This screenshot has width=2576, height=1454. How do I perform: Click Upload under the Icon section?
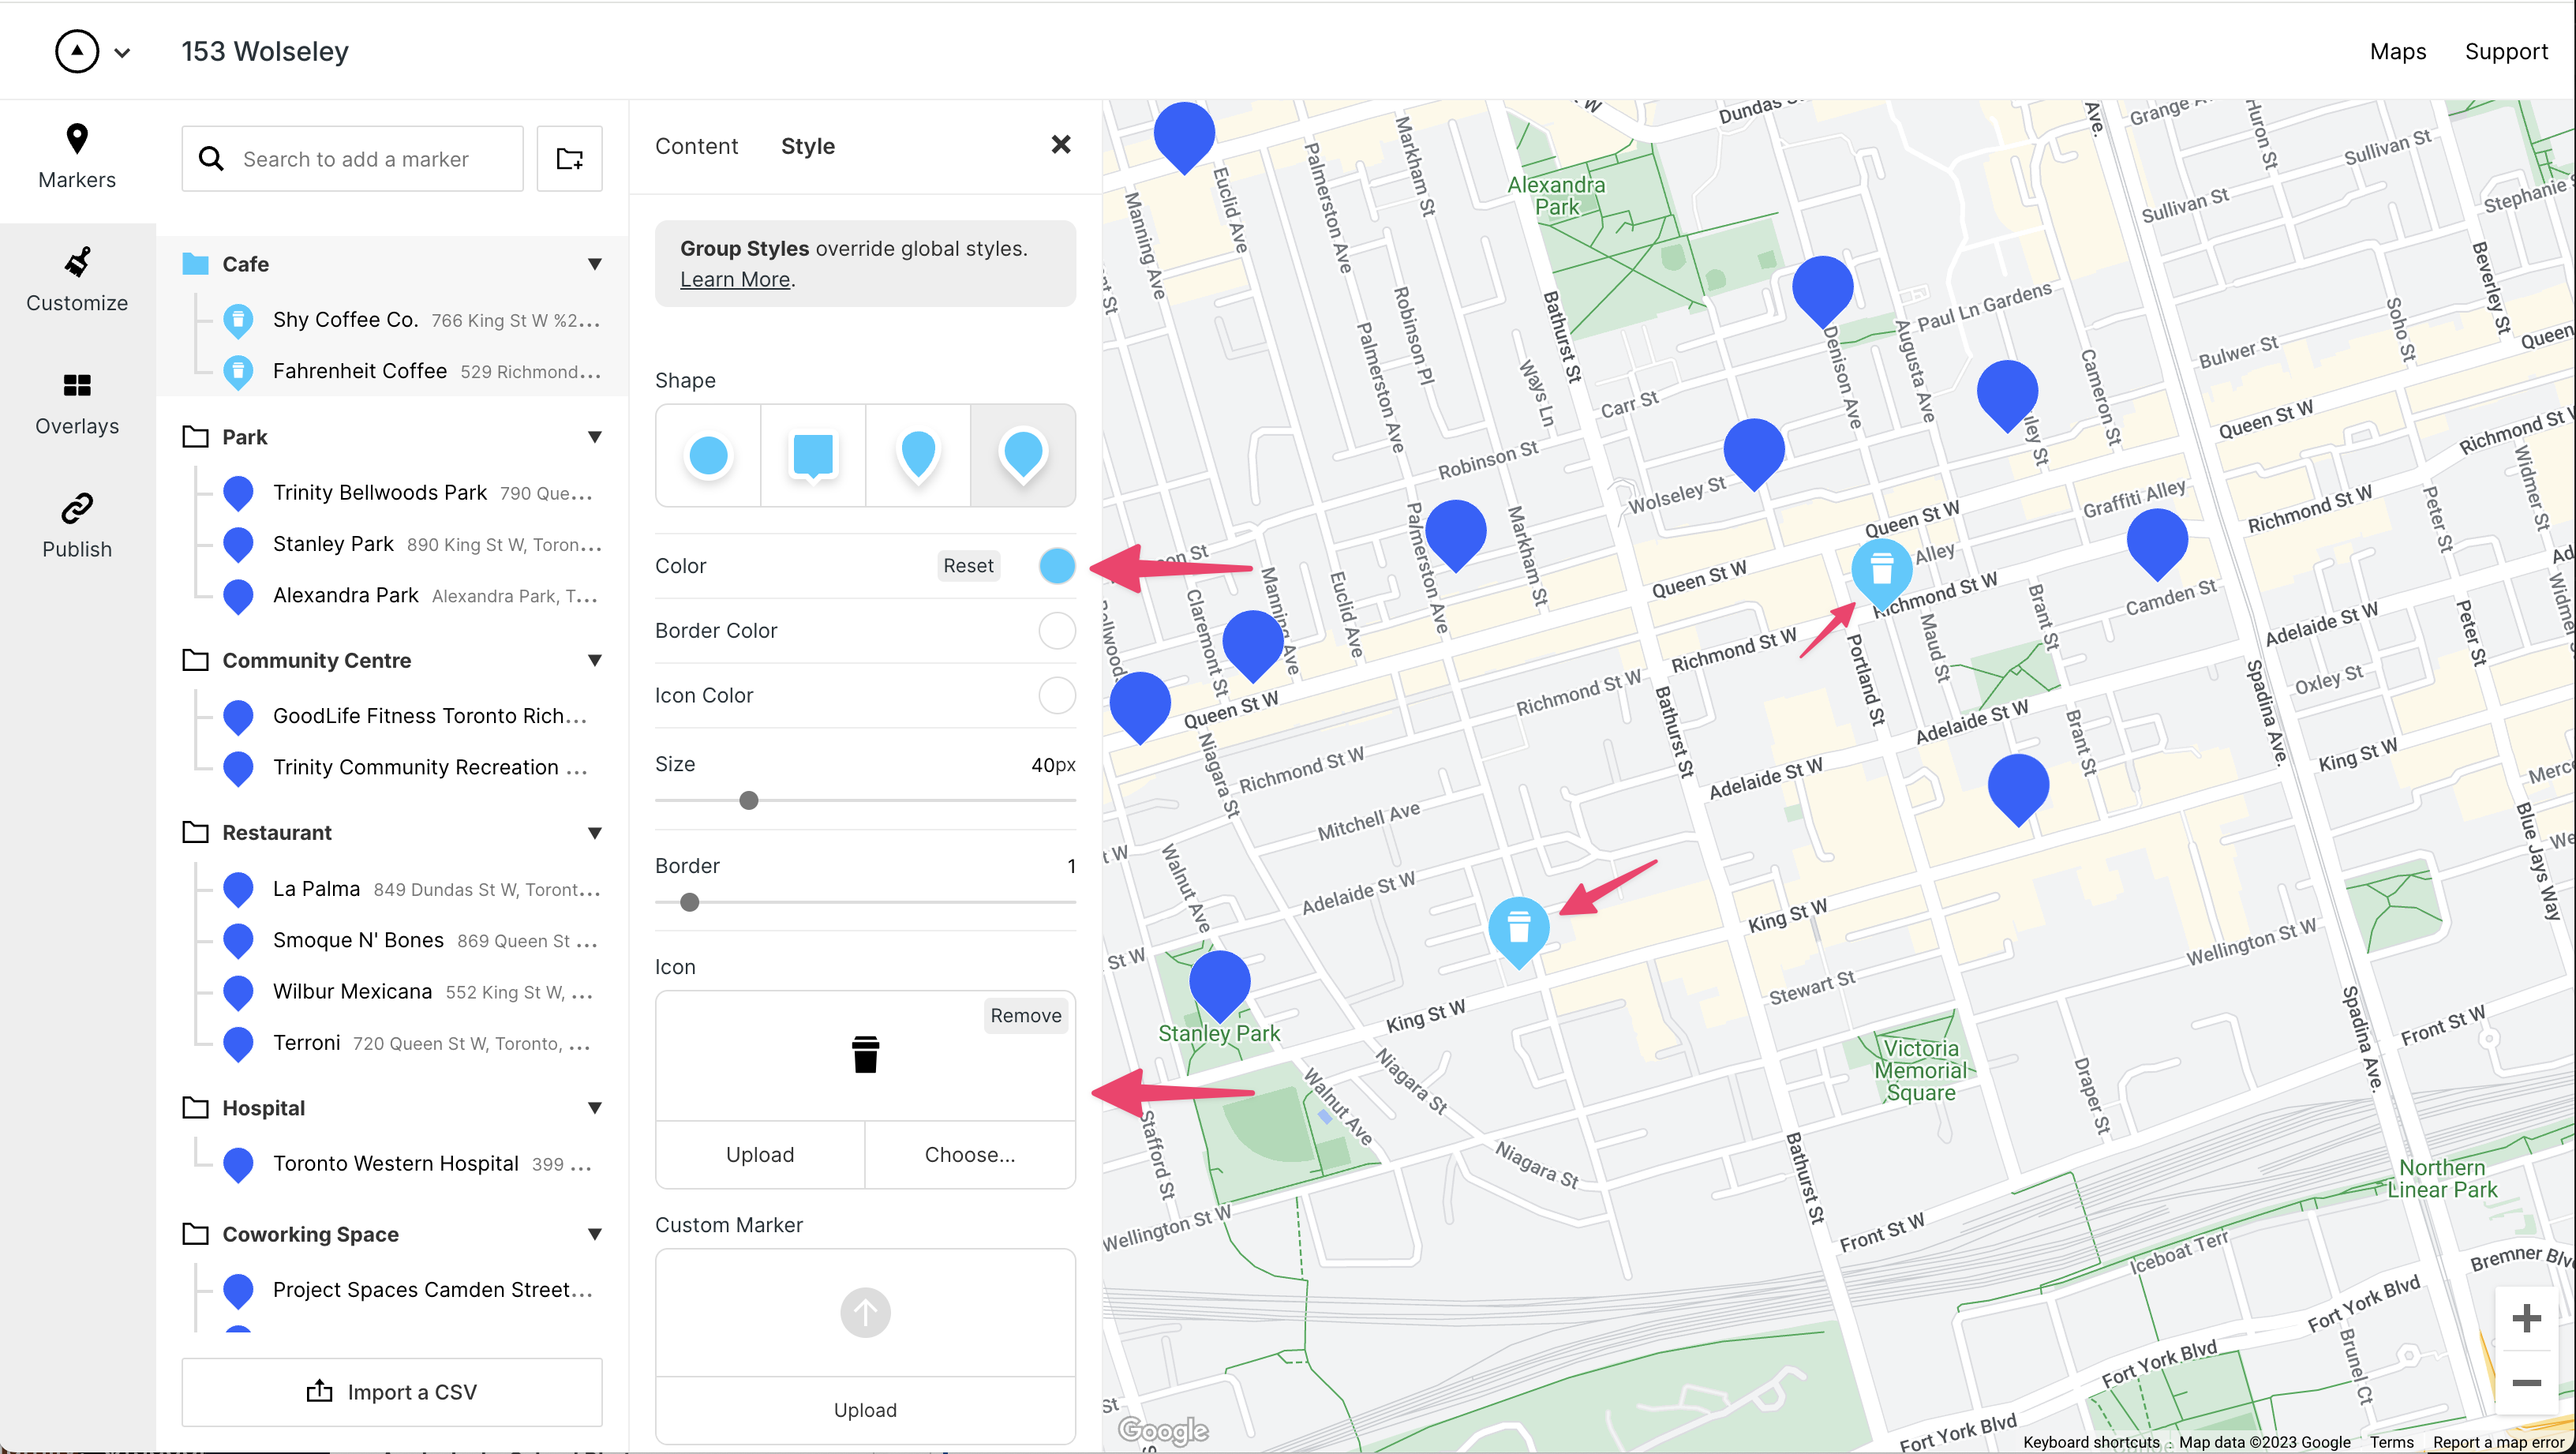pyautogui.click(x=760, y=1155)
